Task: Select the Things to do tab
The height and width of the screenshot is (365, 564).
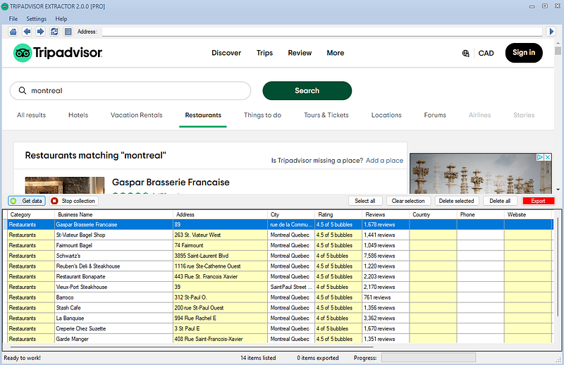Action: point(262,115)
